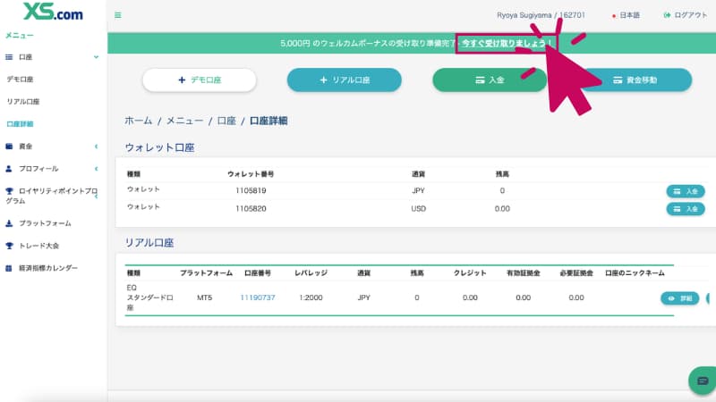Click 入金 button for JPY wallet 1105819
This screenshot has width=716, height=402.
686,191
